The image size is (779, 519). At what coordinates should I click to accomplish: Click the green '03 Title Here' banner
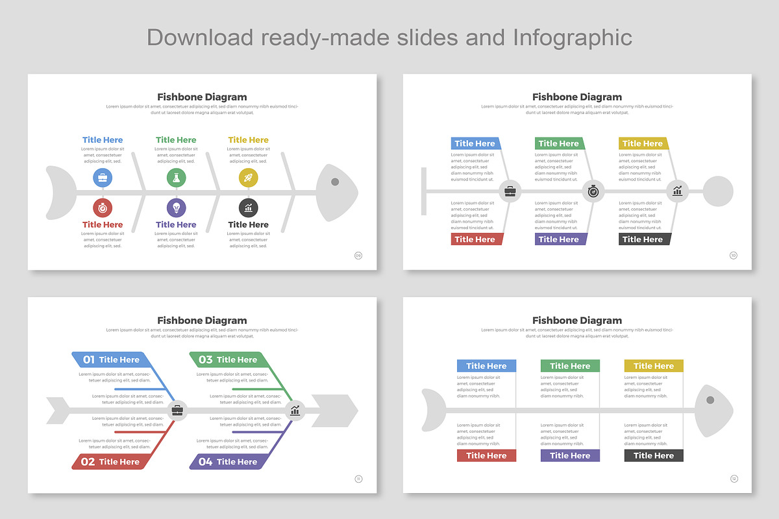pyautogui.click(x=229, y=359)
